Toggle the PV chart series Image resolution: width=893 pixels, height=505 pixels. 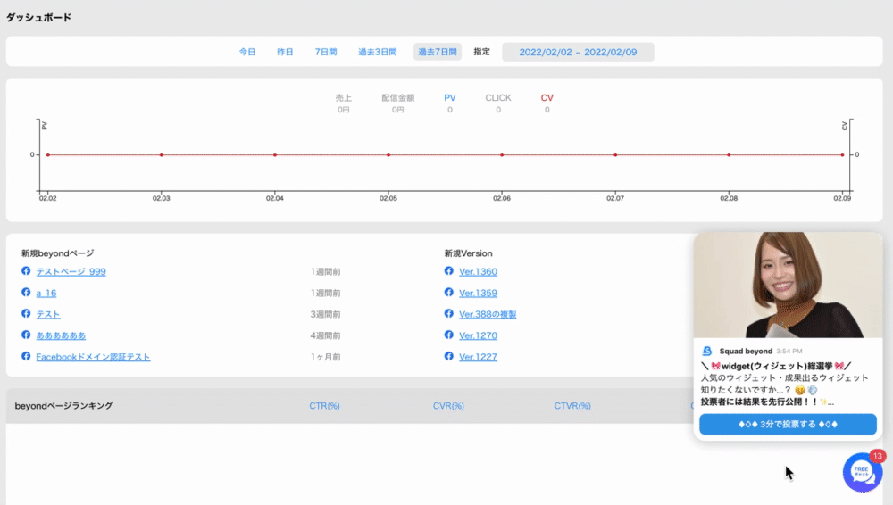tap(450, 103)
